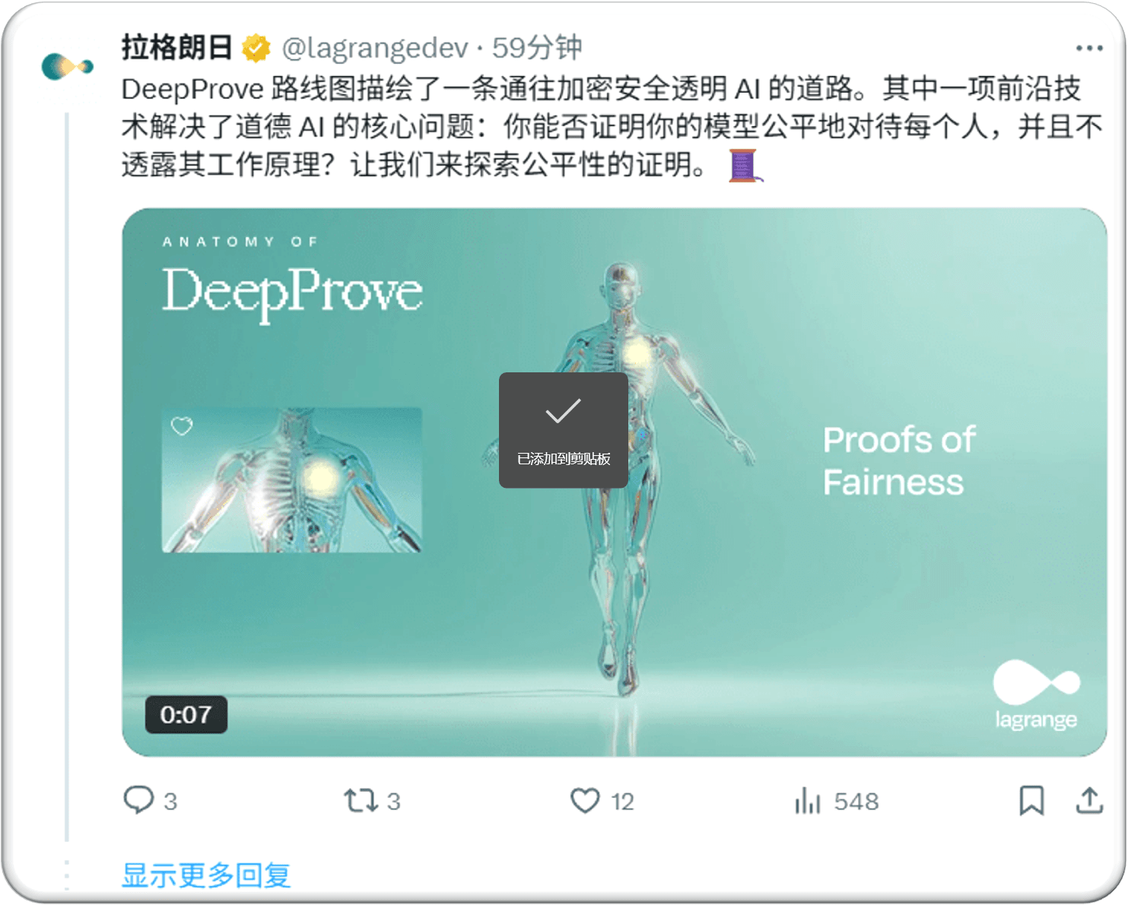Screen dimensions: 1128x905
Task: Click the Proofs of Fairness video title text
Action: pyautogui.click(x=899, y=460)
